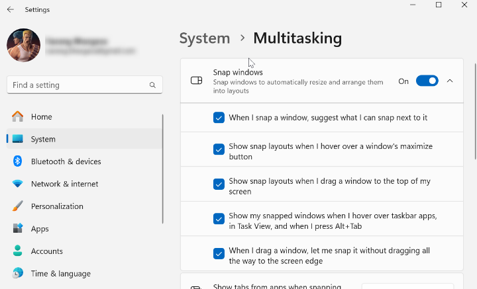477x289 pixels.
Task: Maximize the Settings window
Action: point(439,5)
